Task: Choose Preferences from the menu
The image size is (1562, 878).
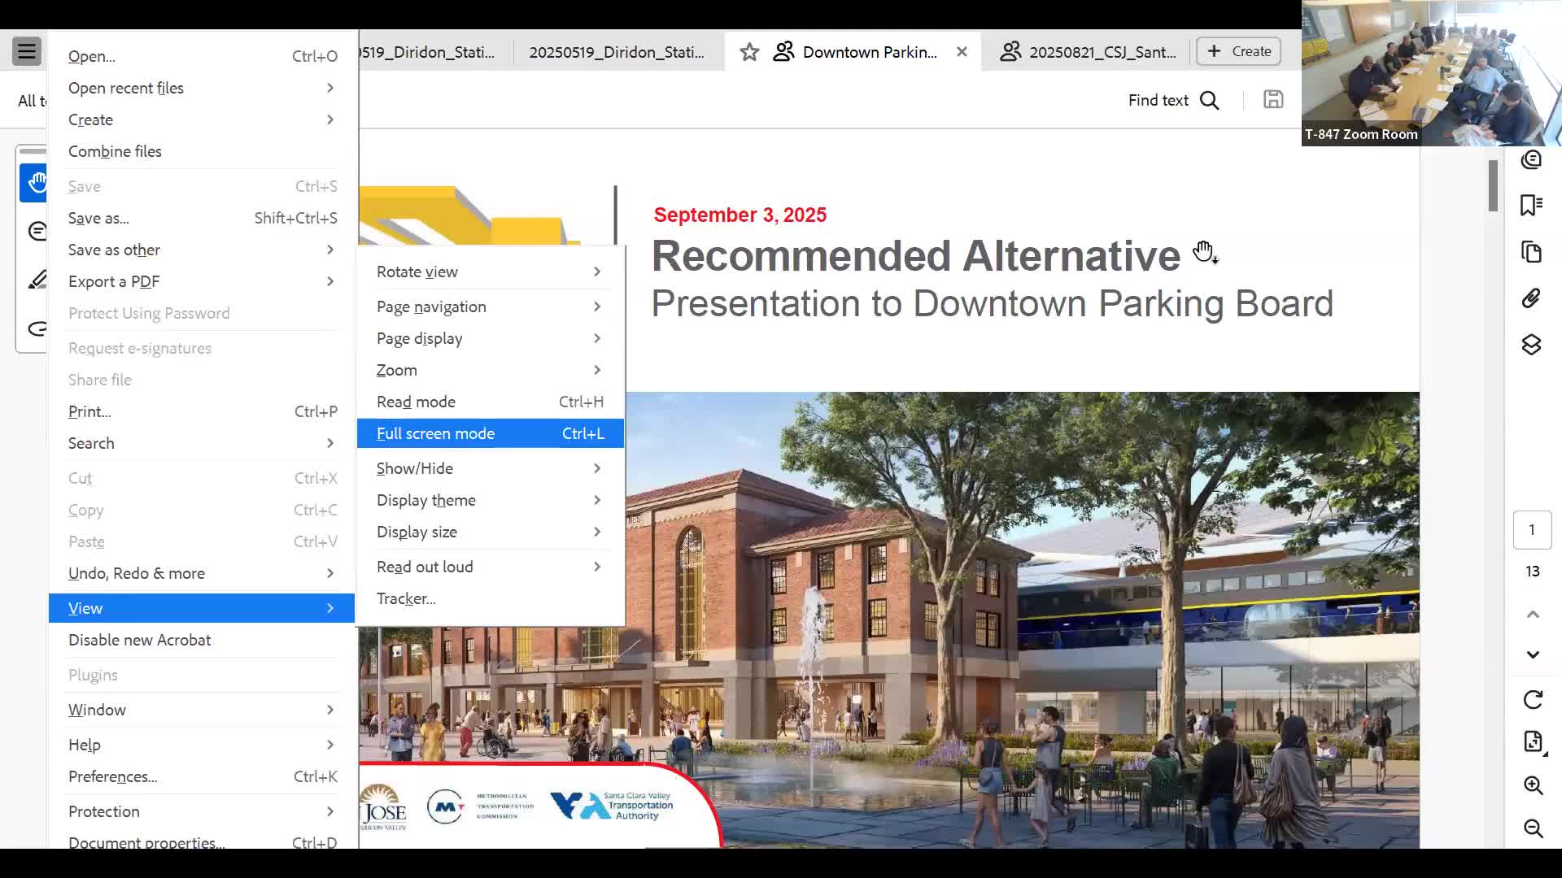Action: pyautogui.click(x=113, y=776)
